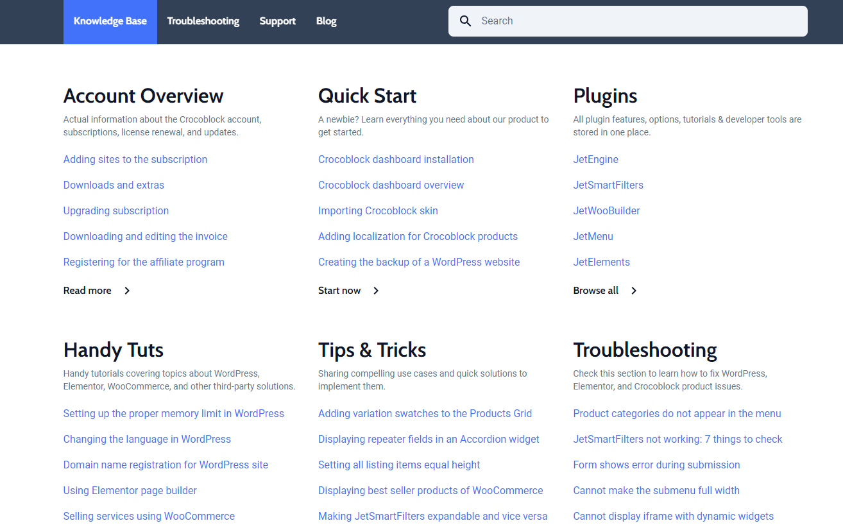The width and height of the screenshot is (843, 530).
Task: Open Crocoblock dashboard installation link
Action: coord(396,159)
